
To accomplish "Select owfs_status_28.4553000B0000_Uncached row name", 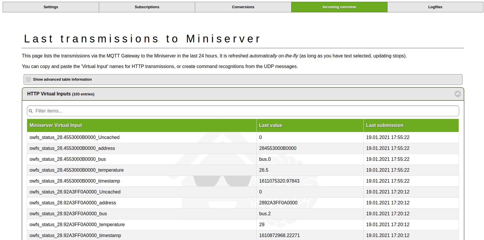I will pos(75,138).
